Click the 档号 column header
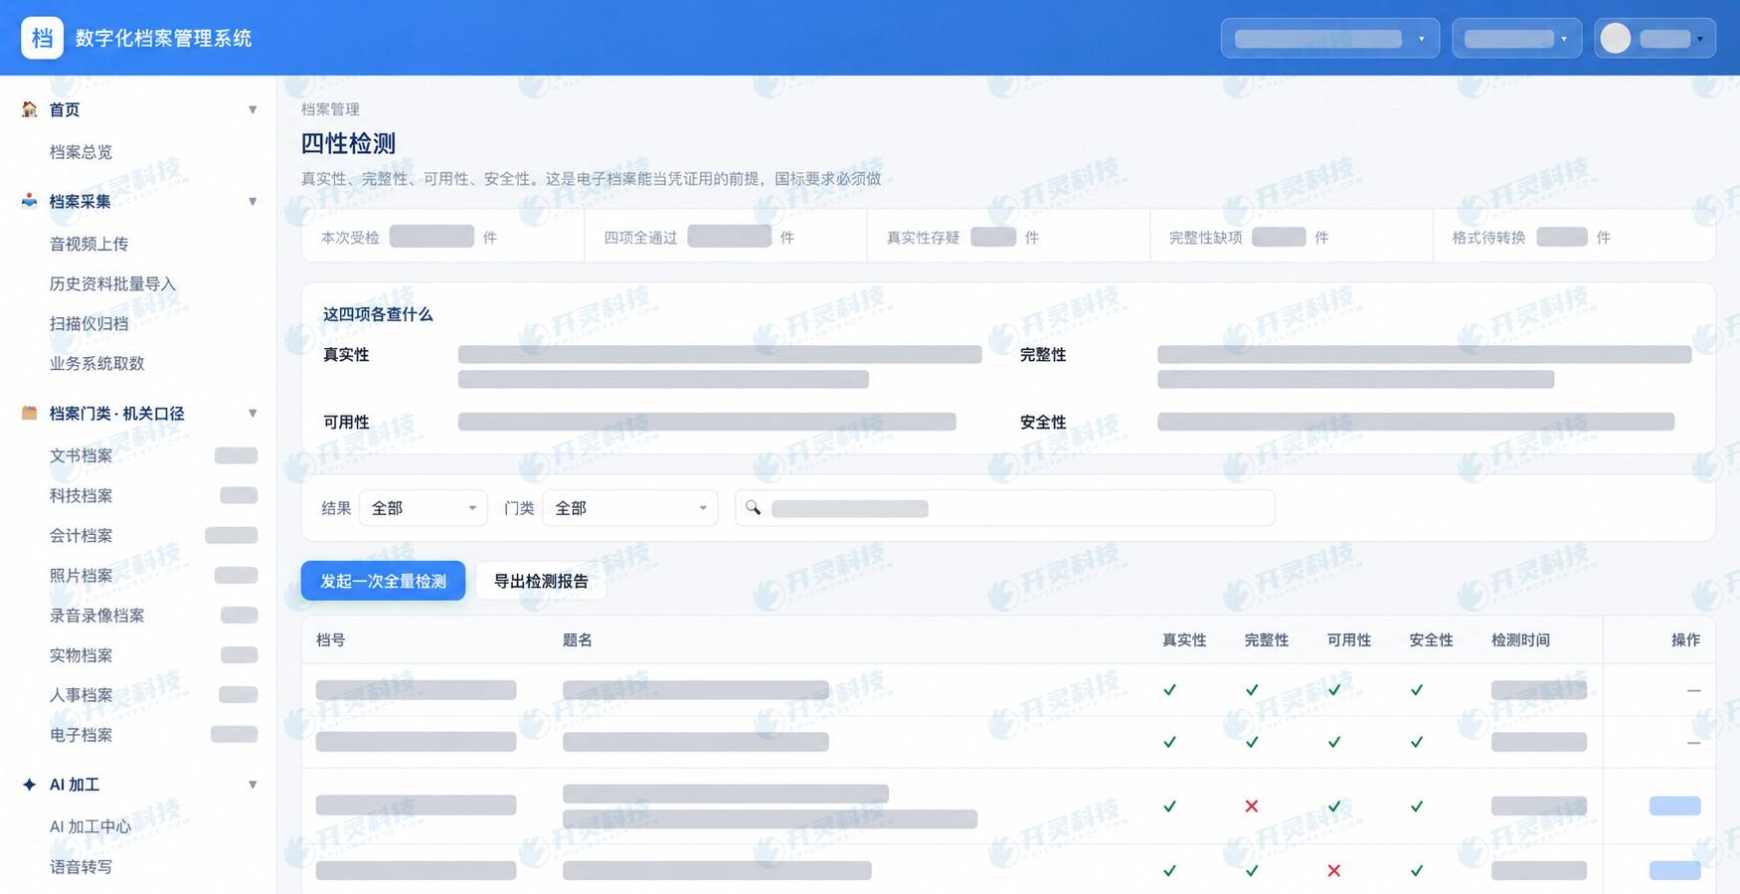Screen dimensions: 1740x894 click(330, 640)
